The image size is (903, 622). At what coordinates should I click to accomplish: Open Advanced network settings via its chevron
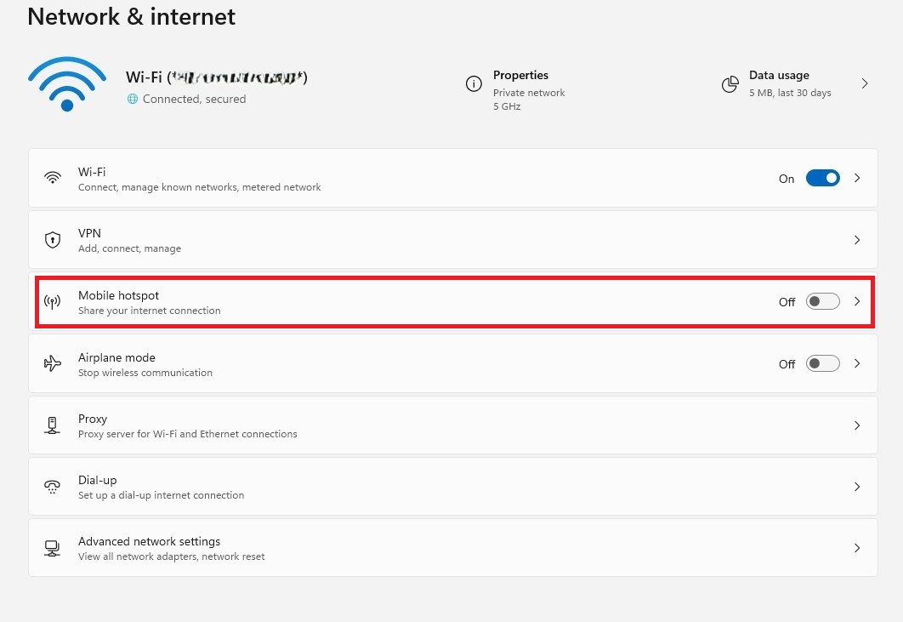click(857, 547)
